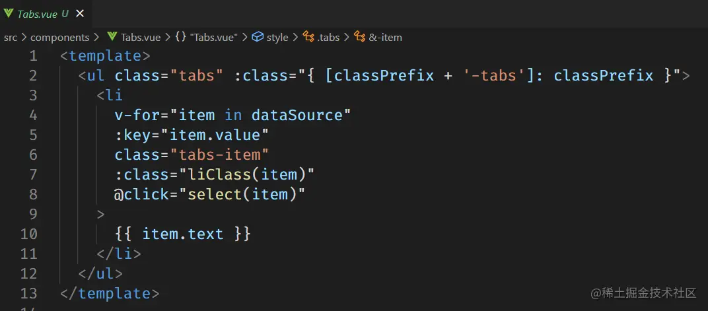Expand the chevron after the src breadcrumb
Viewport: 708px width, 311px height.
(23, 37)
